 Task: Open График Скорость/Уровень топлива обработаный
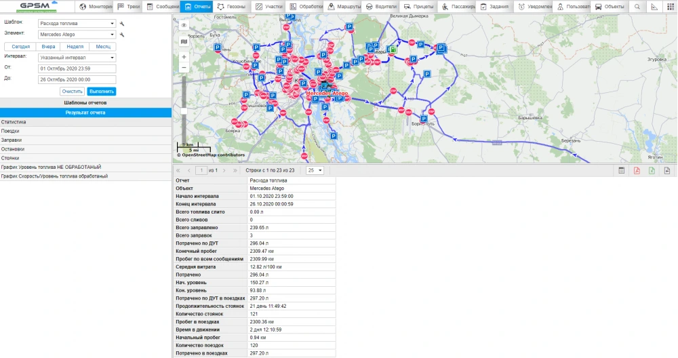[85, 176]
